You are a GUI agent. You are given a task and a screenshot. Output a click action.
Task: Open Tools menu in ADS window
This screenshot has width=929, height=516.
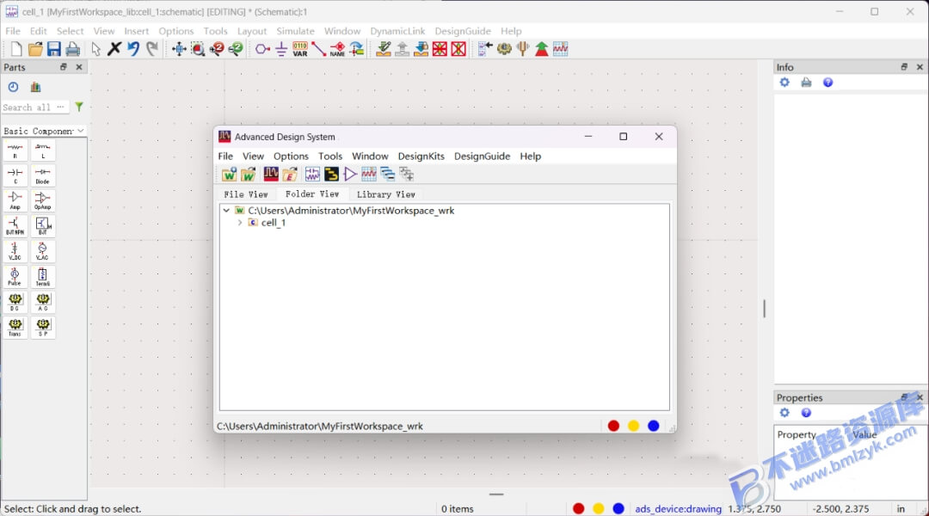[330, 157]
